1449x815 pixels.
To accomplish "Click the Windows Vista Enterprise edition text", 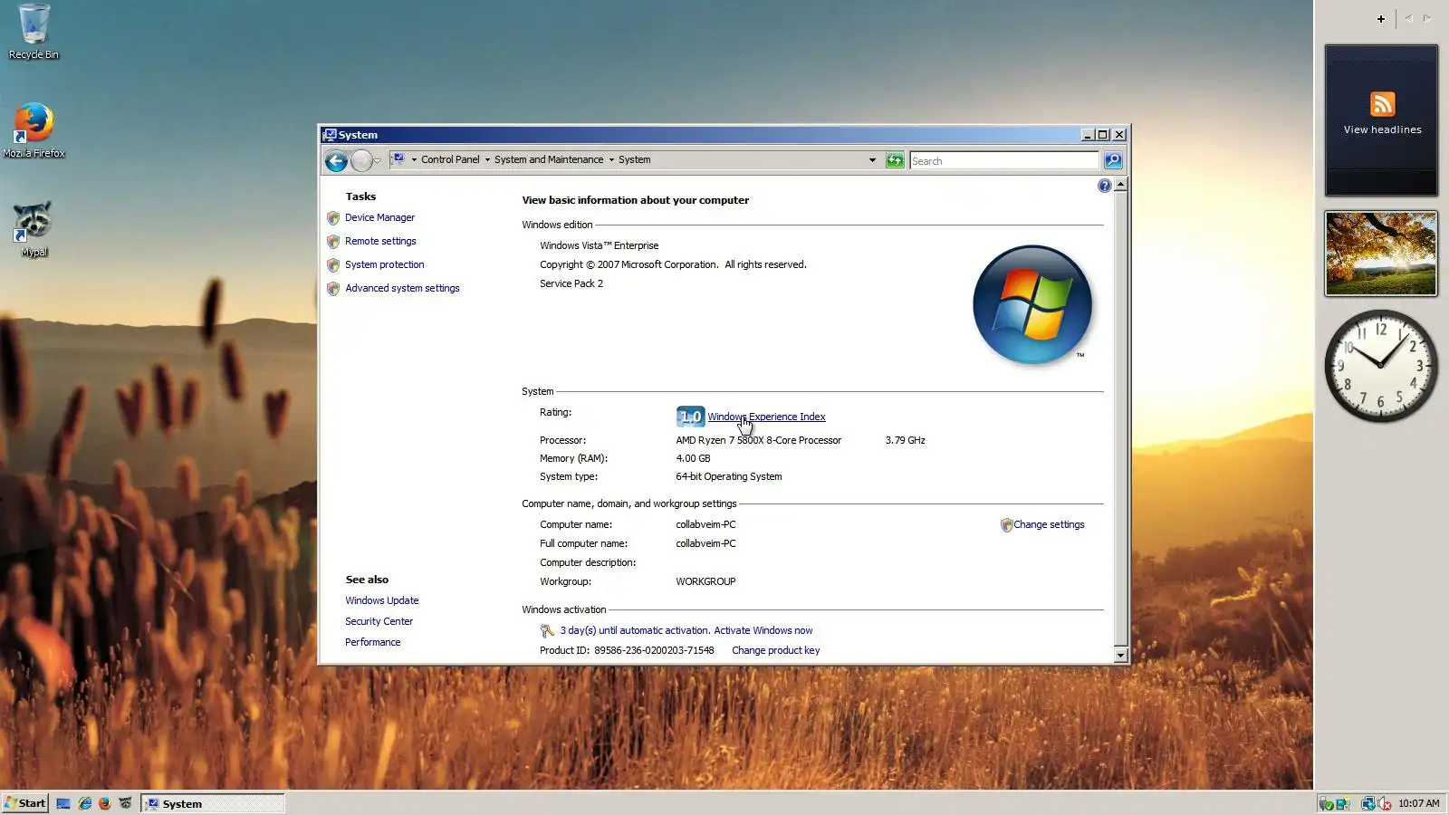I will click(600, 246).
